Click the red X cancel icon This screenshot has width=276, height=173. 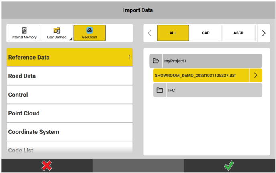coord(47,165)
